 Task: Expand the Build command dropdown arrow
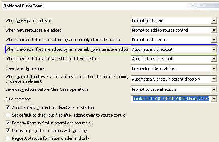pos(214,99)
